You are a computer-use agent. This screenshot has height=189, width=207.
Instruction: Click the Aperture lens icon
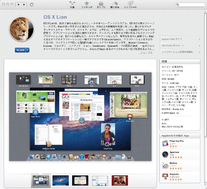165,154
